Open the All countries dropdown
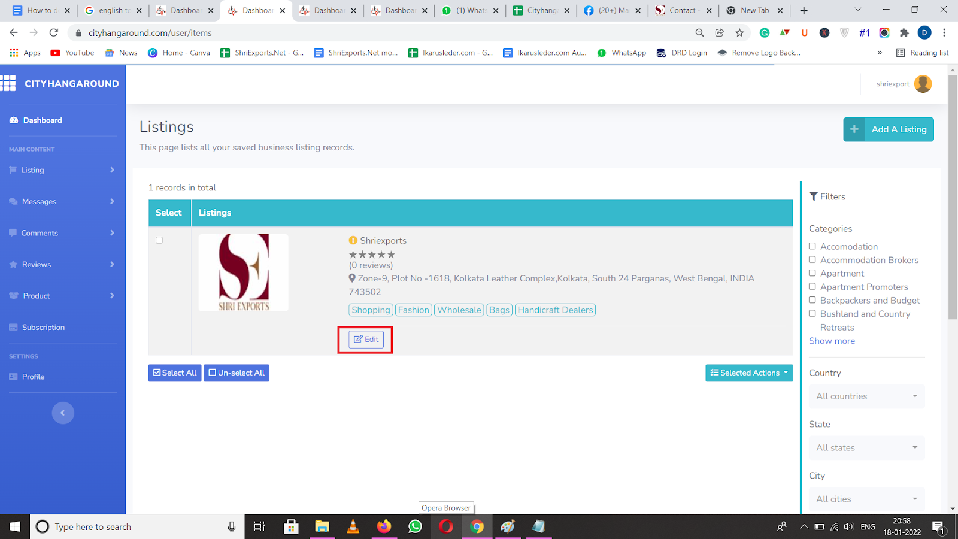Viewport: 958px width, 539px height. click(x=866, y=396)
